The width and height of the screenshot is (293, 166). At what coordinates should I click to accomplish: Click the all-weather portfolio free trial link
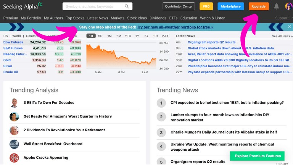(175, 27)
